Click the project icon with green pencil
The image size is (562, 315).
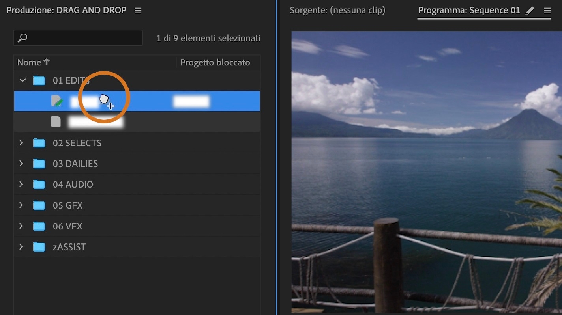point(57,101)
